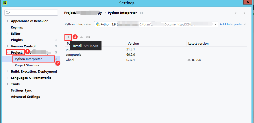
Task: Expand the Editor section
Action: [7, 34]
